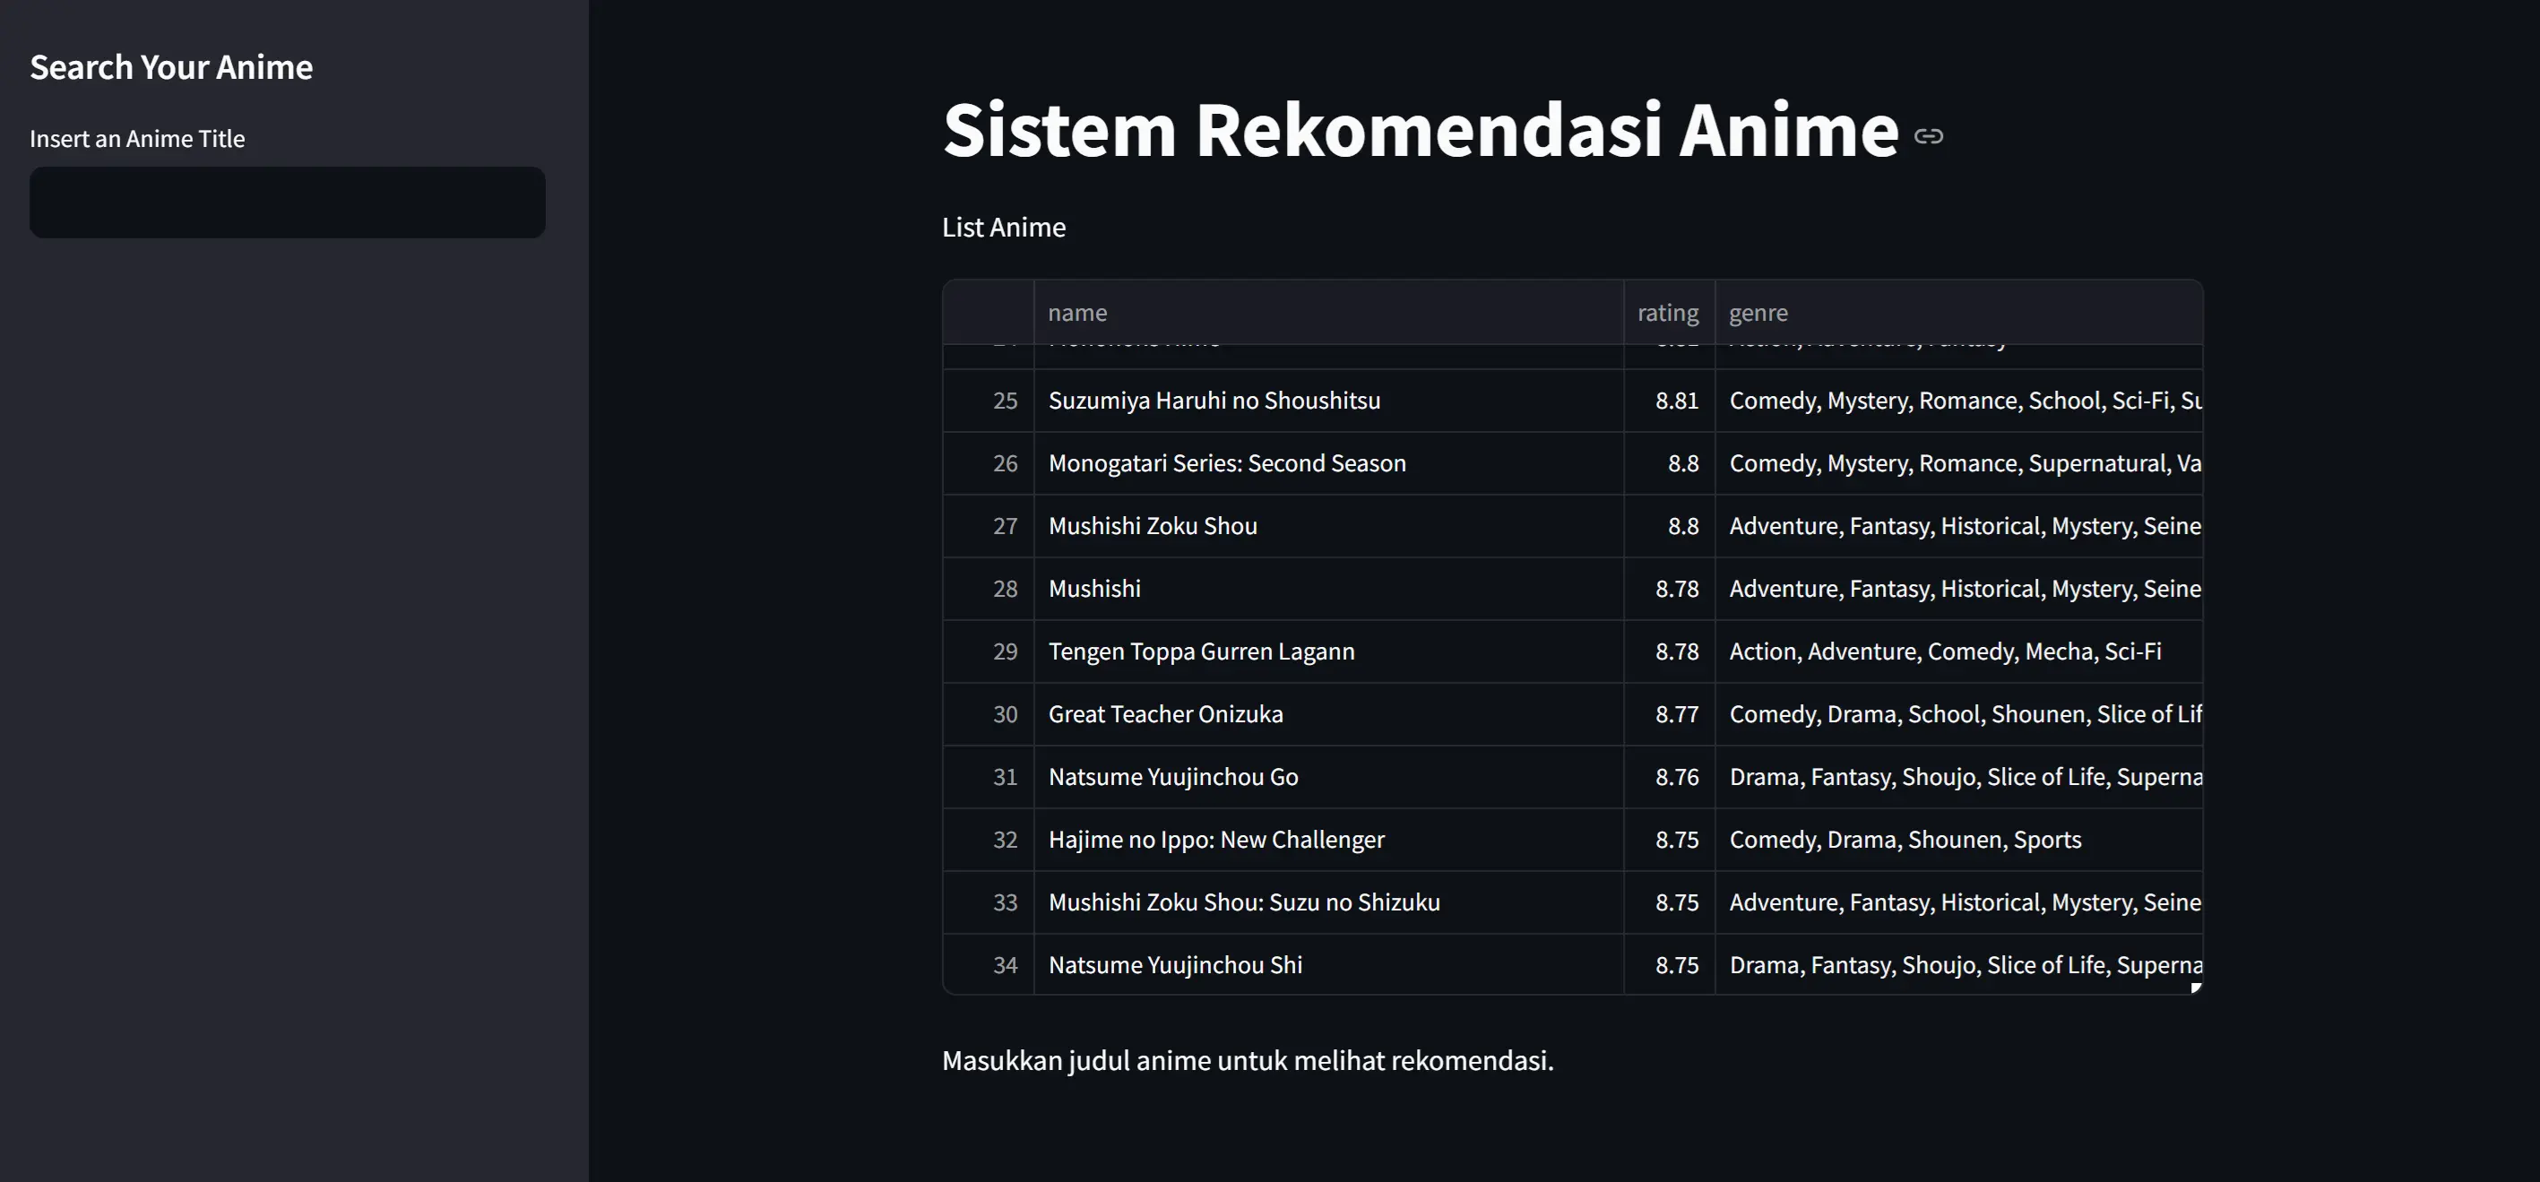This screenshot has height=1182, width=2540.
Task: Click the table resize handle at bottom-right corner
Action: coord(2197,988)
